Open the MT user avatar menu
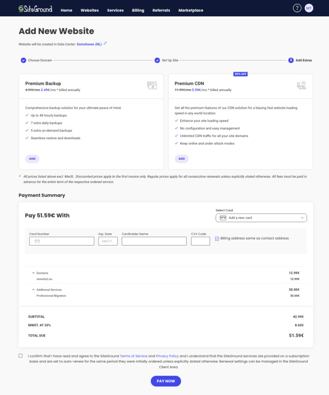Viewport: 329px width, 395px height. point(309,8)
